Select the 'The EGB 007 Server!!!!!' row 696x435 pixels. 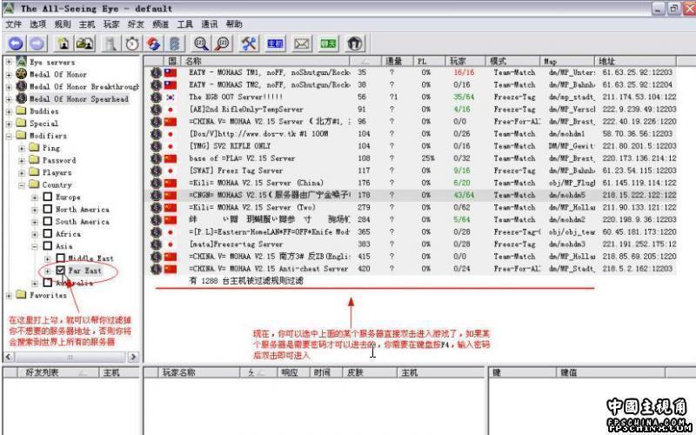tap(410, 97)
